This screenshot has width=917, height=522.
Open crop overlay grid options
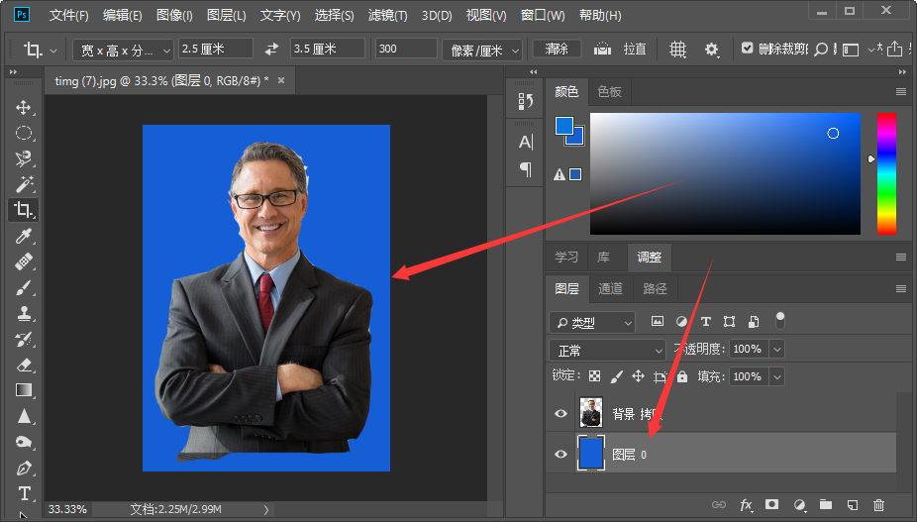677,50
